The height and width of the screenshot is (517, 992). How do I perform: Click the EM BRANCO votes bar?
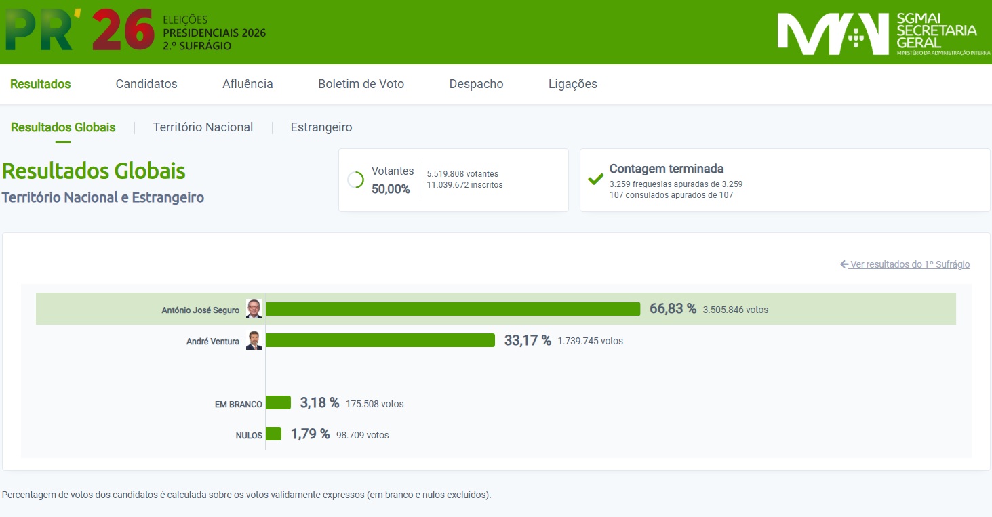coord(278,403)
